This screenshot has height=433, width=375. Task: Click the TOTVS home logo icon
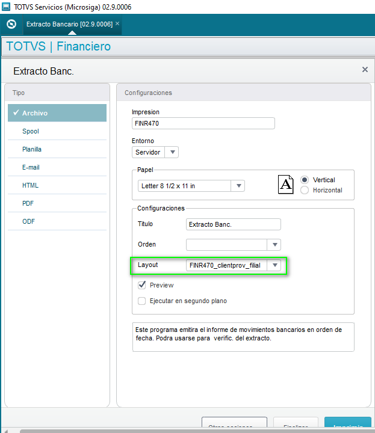click(x=11, y=24)
